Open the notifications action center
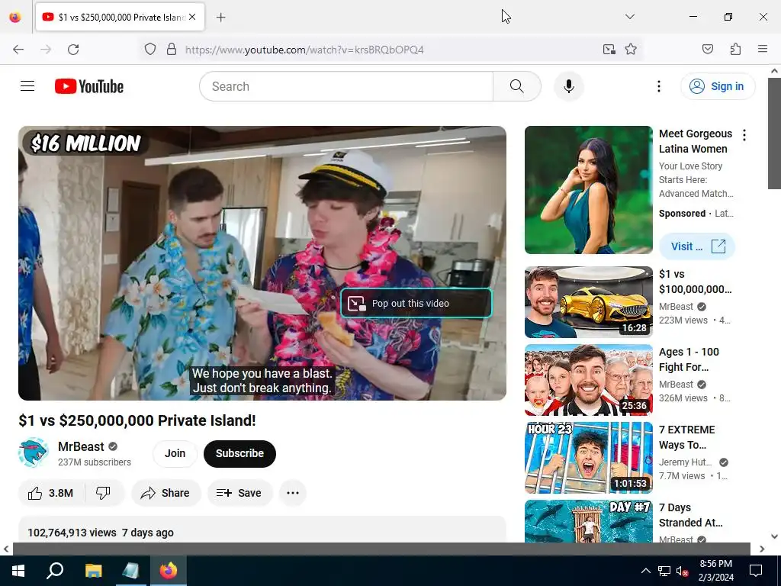 [756, 571]
